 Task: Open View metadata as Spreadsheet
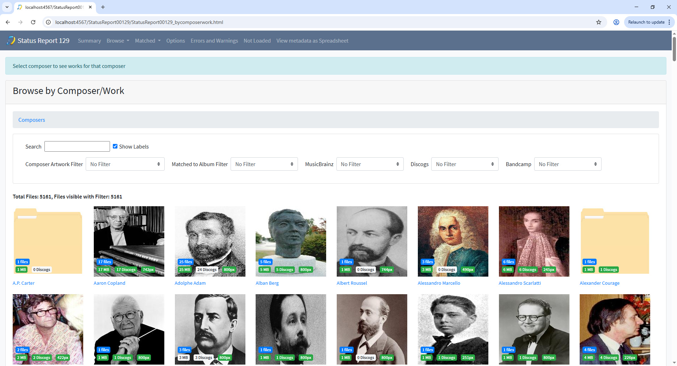point(312,40)
